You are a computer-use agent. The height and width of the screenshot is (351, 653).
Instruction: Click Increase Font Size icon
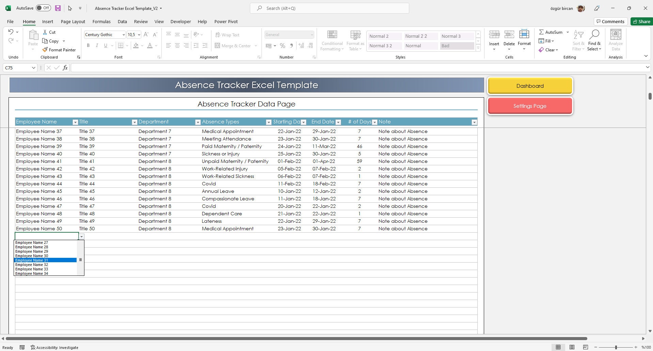pos(146,34)
